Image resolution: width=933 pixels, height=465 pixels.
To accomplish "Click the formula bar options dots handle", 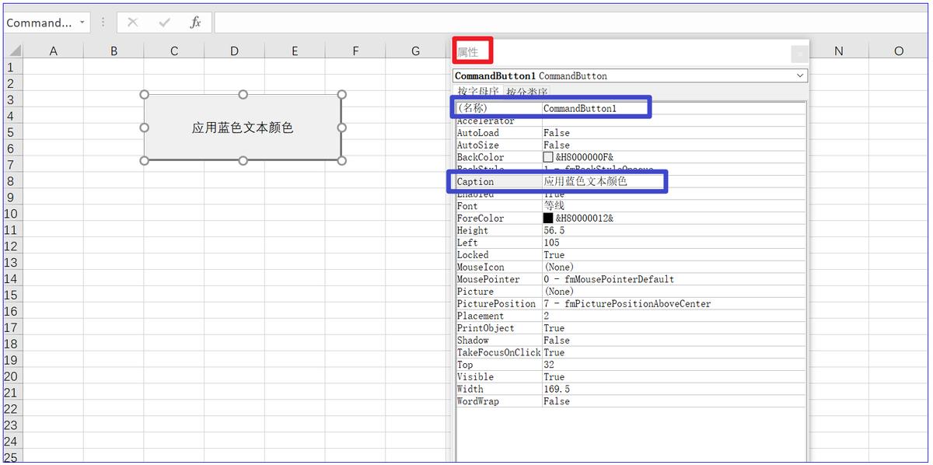I will 103,23.
